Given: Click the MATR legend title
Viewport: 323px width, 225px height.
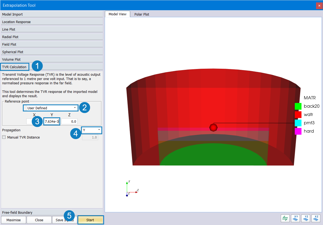Looking at the screenshot, I should pyautogui.click(x=310, y=98).
